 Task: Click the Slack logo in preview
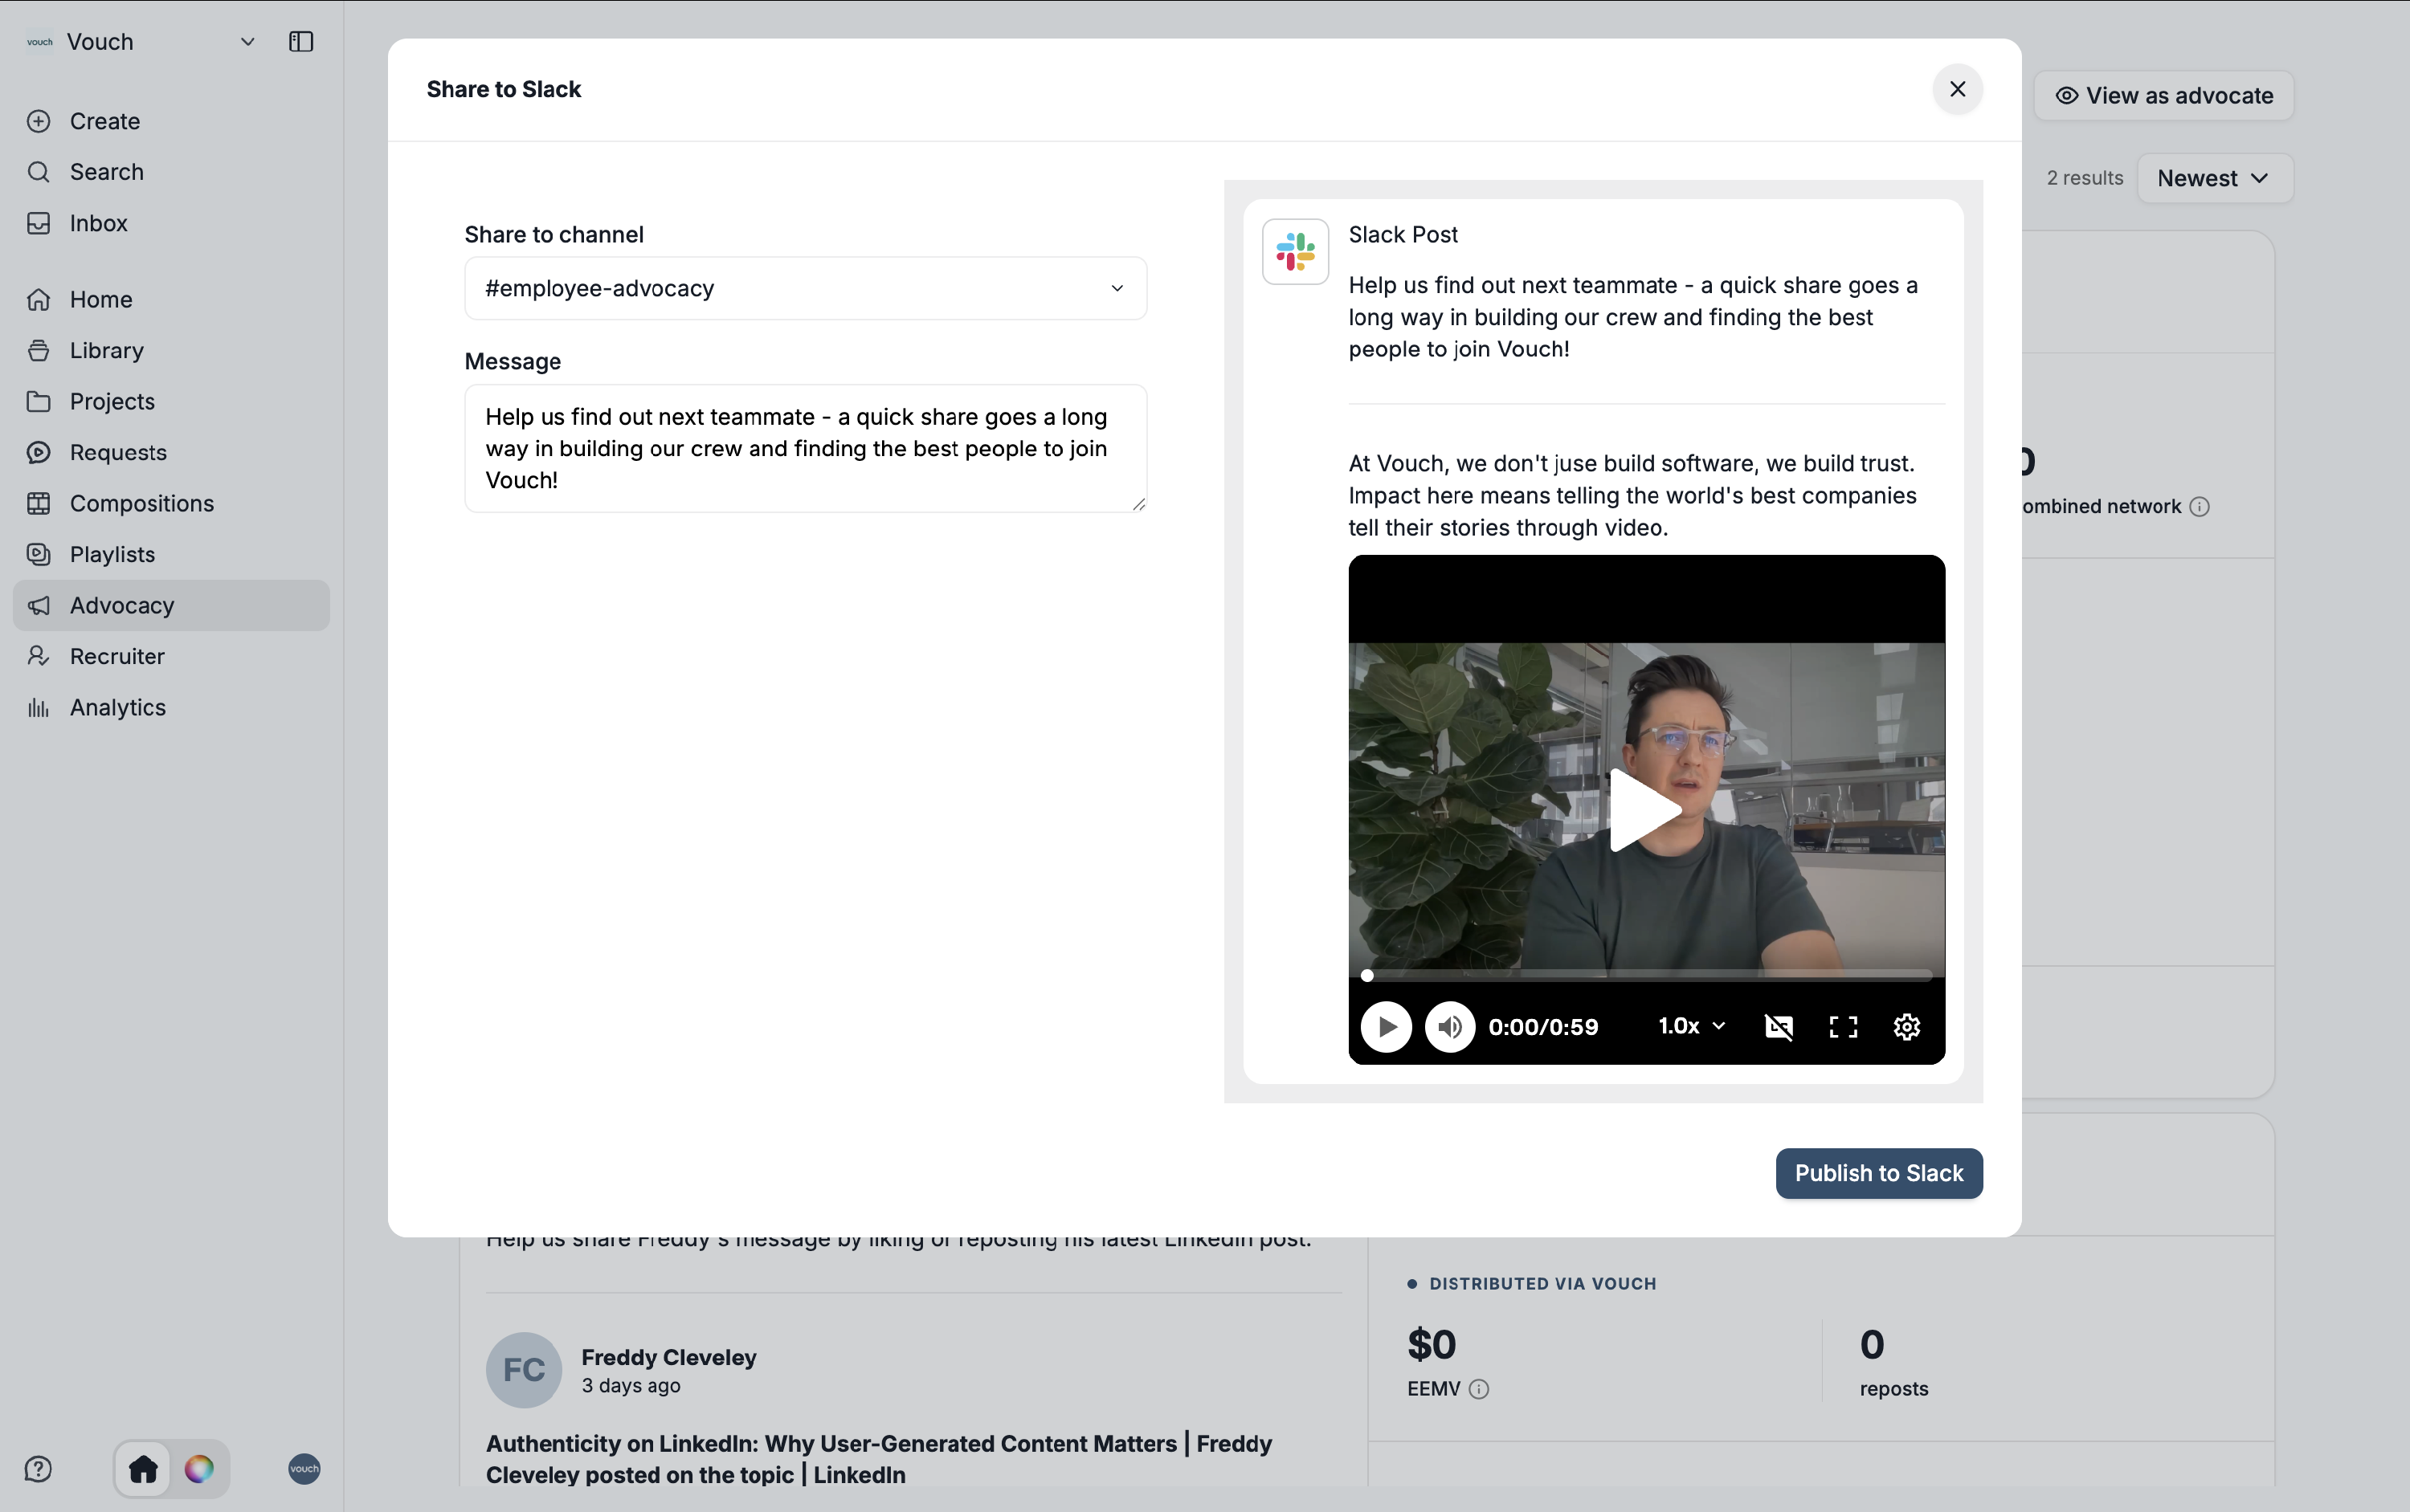[1294, 252]
